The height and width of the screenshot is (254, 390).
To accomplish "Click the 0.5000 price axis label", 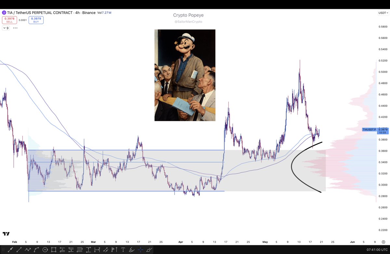I will coord(383,72).
